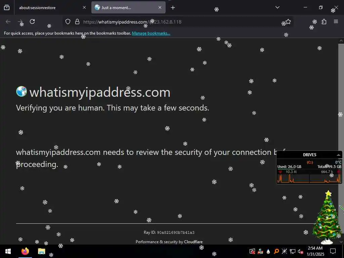Click the Ray ID value text

(176, 232)
